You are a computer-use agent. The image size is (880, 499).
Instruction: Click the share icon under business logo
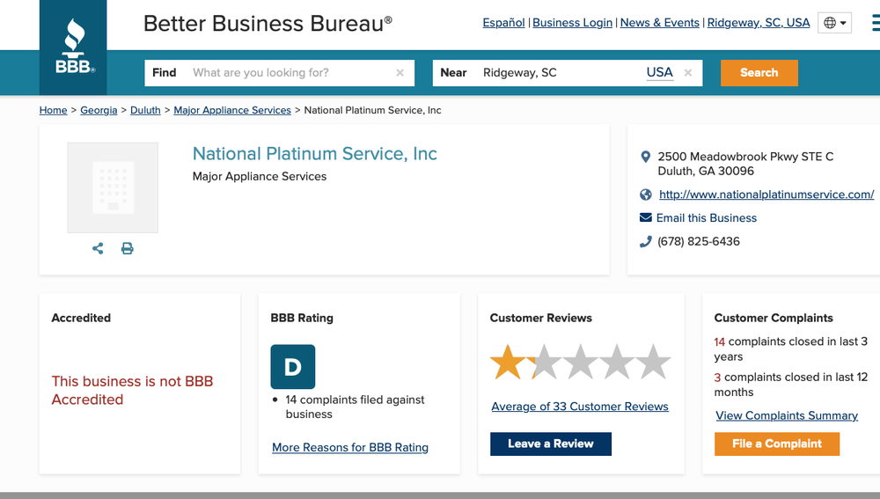coord(98,249)
